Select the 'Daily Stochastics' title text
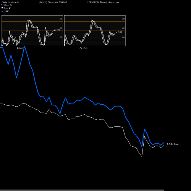Viewport: 191px width, 191px height. tap(10, 2)
